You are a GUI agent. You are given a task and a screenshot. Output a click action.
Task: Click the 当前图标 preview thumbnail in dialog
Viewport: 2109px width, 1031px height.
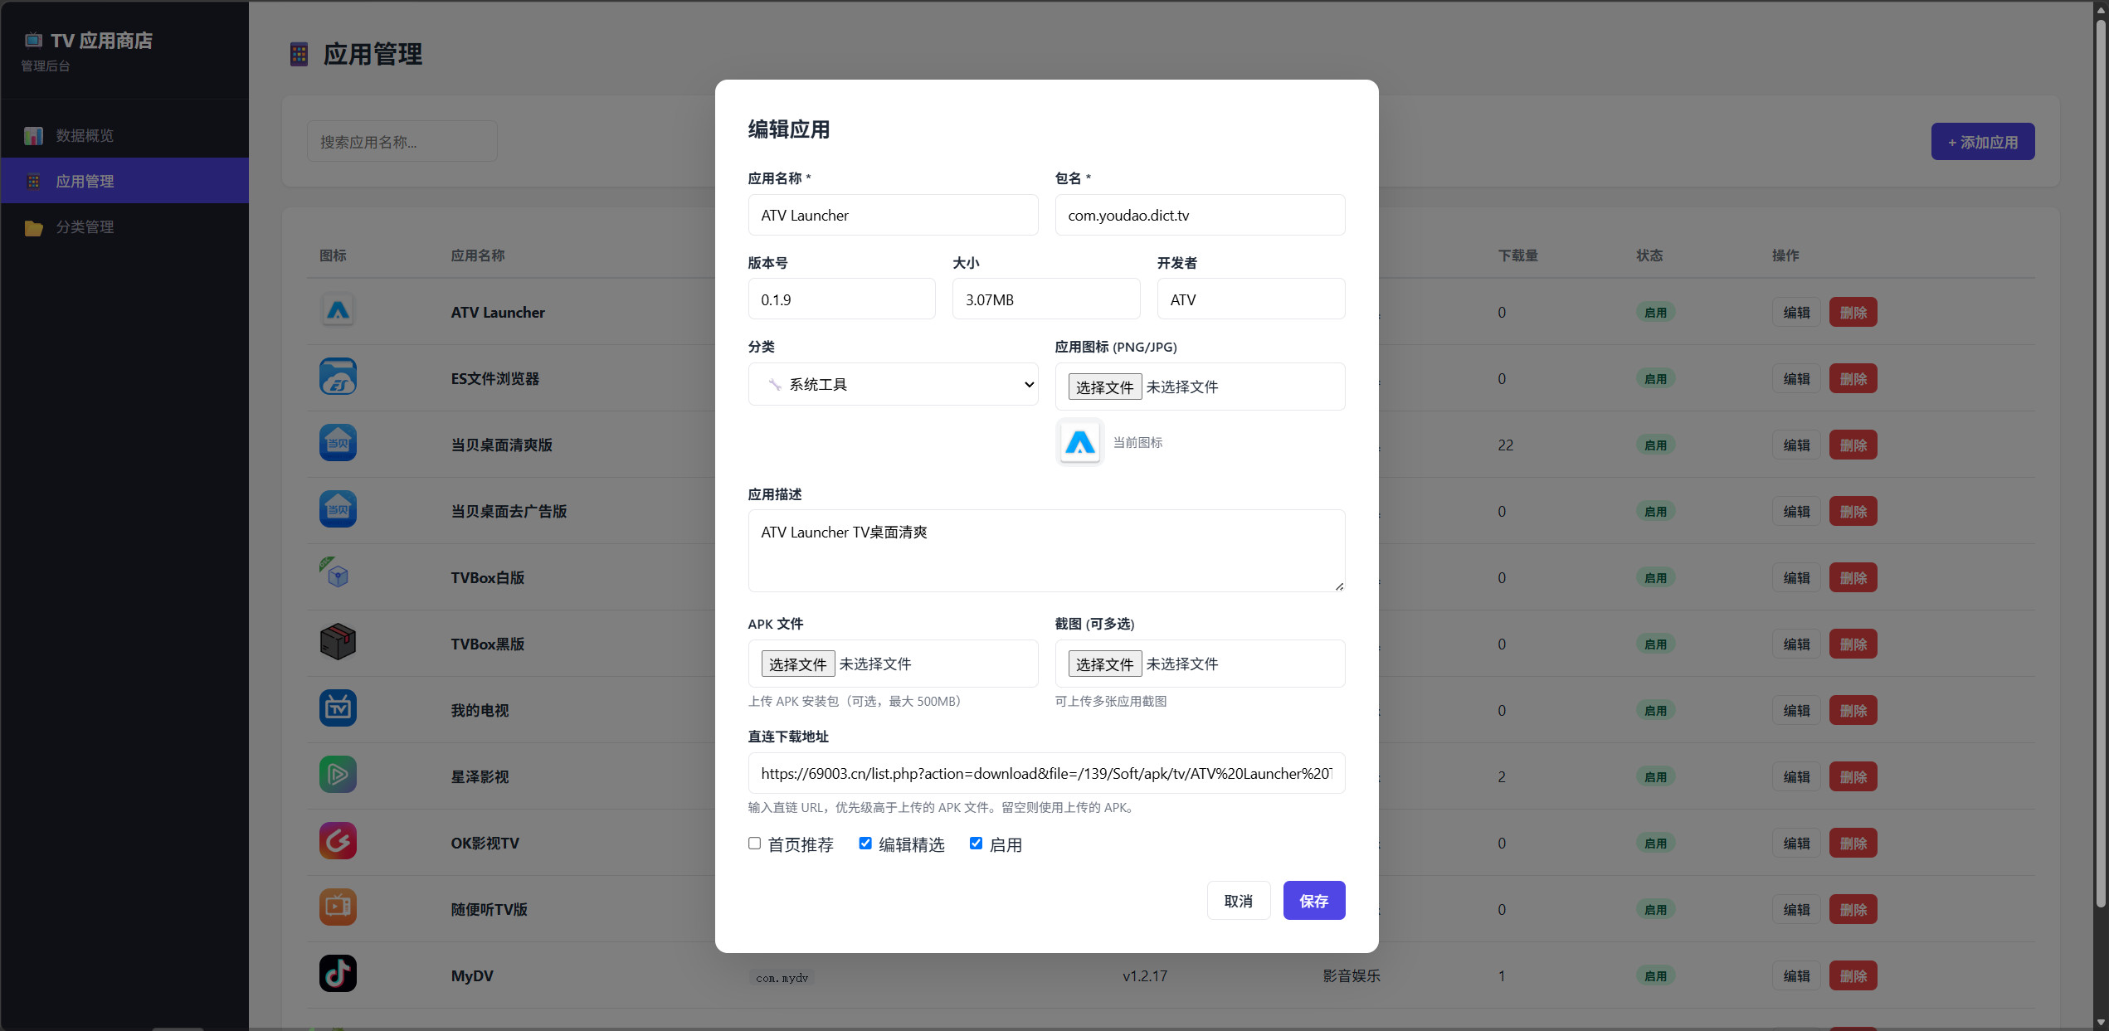pos(1079,442)
